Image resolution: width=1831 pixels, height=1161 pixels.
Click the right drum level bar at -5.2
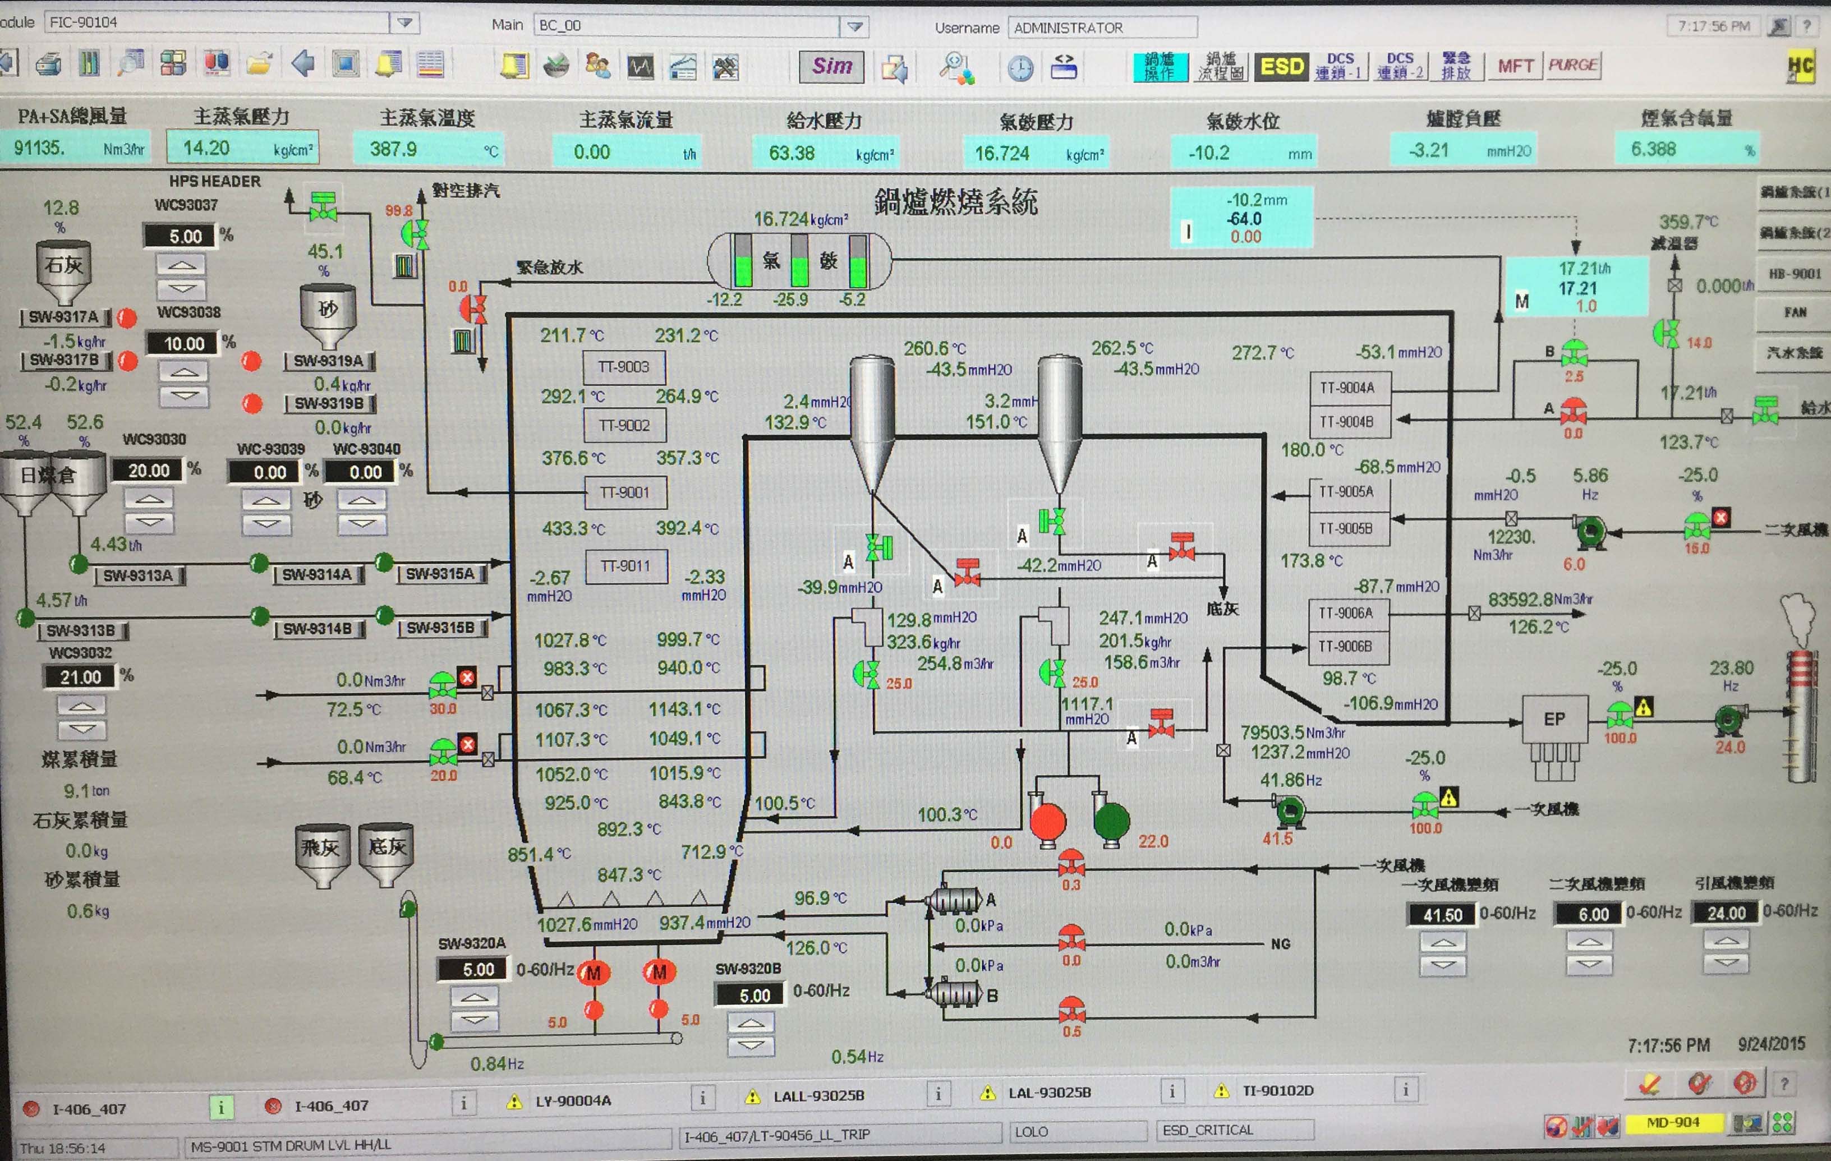[x=857, y=261]
